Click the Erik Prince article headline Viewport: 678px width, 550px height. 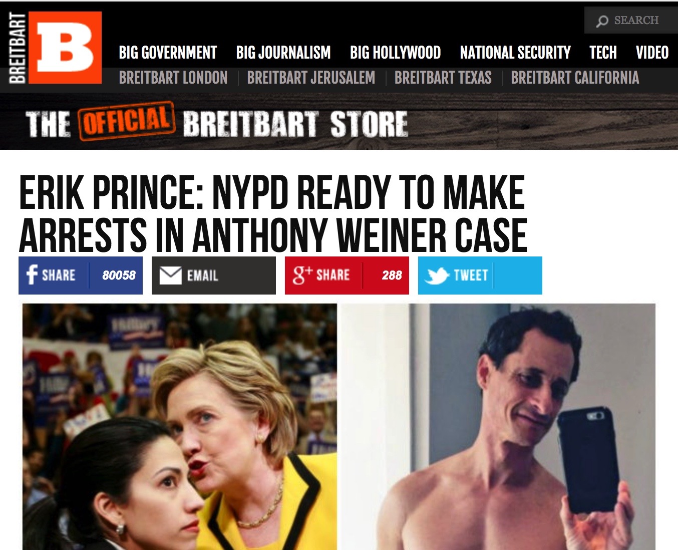point(273,214)
